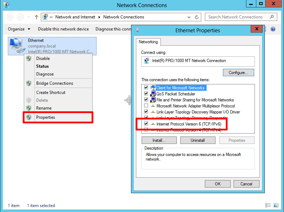The image size is (284, 212).
Task: Uncheck QoS Packet Scheduler
Action: [x=146, y=94]
